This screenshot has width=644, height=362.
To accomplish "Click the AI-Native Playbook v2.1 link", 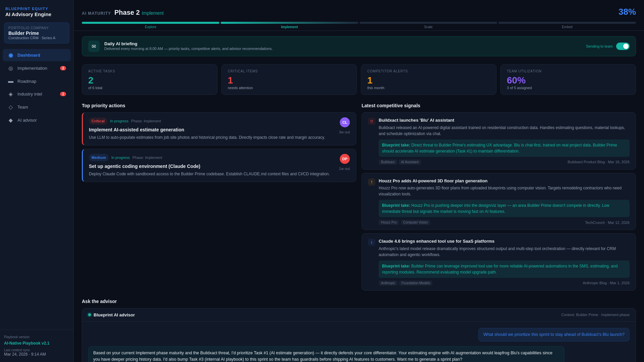I will coord(27,343).
